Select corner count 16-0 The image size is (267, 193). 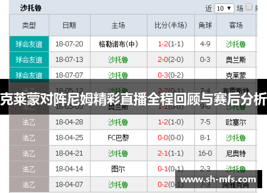(205, 153)
